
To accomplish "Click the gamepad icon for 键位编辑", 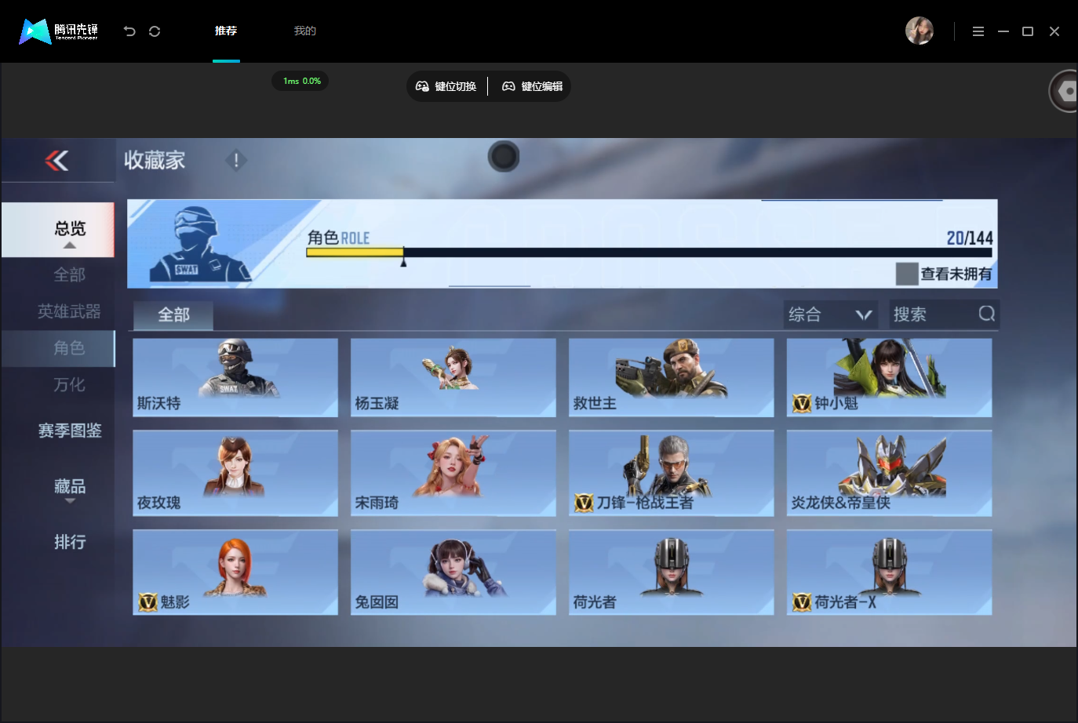I will tap(508, 86).
